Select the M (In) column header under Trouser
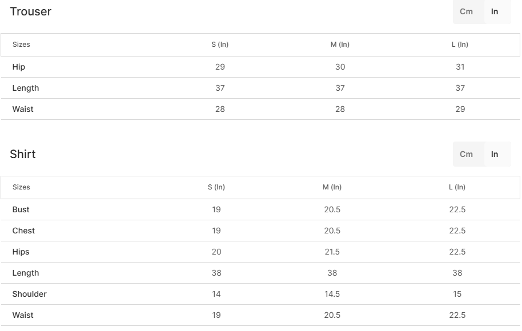 point(340,45)
